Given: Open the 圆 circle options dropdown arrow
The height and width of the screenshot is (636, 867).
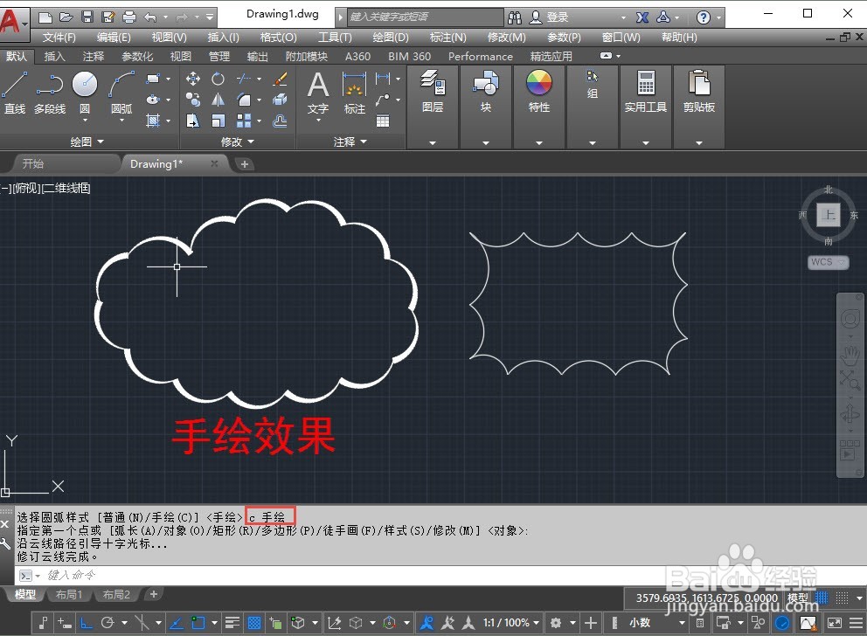Looking at the screenshot, I should click(85, 120).
